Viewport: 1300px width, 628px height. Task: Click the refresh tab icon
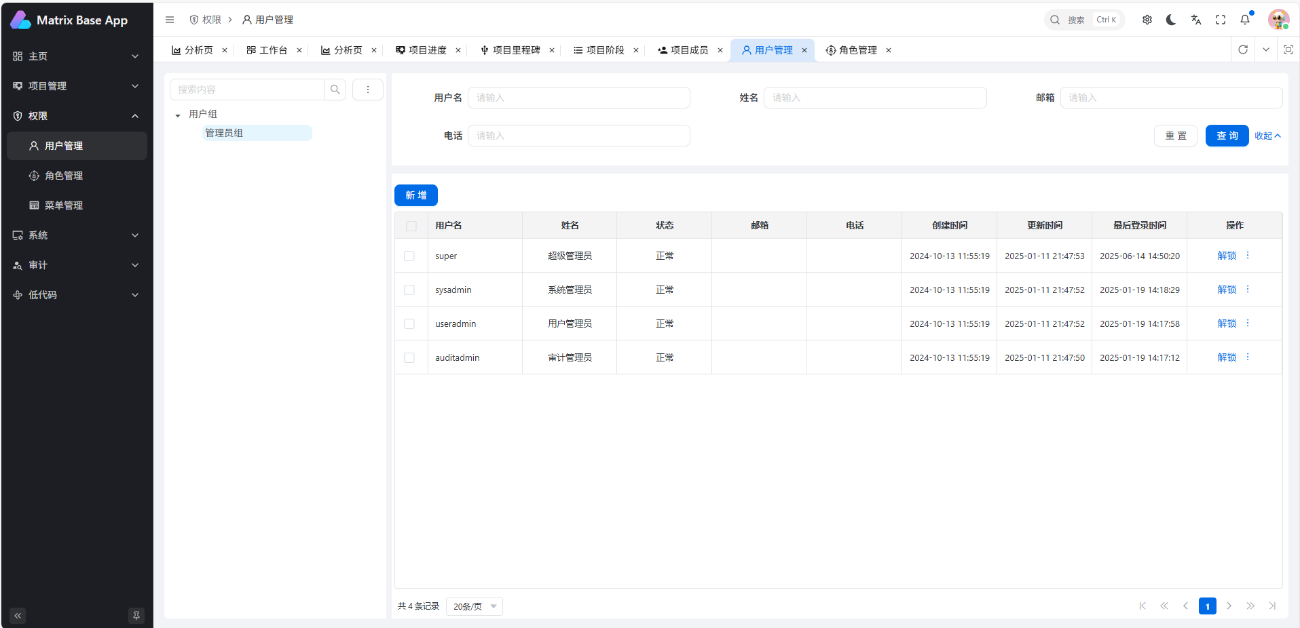(1243, 50)
